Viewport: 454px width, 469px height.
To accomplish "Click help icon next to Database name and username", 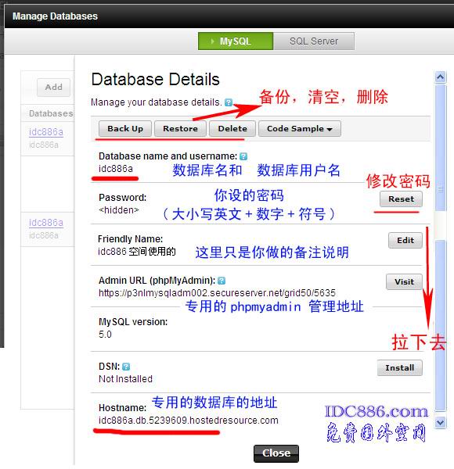I will click(243, 156).
